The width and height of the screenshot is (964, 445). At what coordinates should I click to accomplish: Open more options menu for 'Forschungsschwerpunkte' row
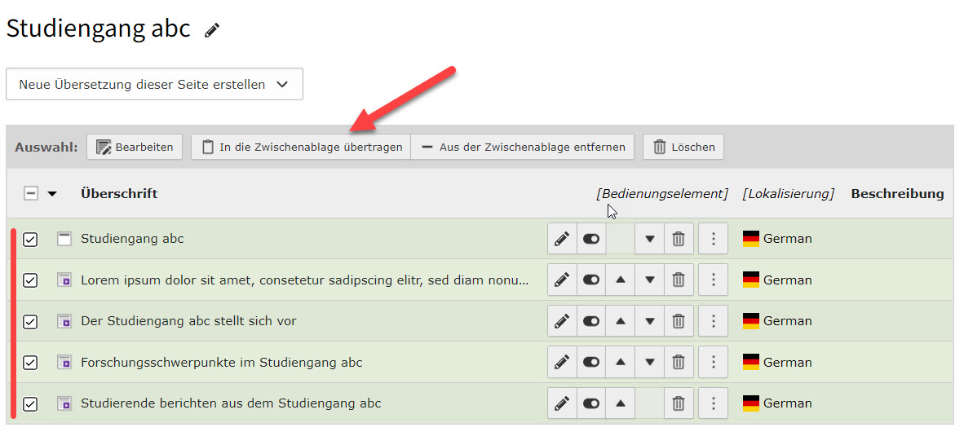tap(713, 362)
